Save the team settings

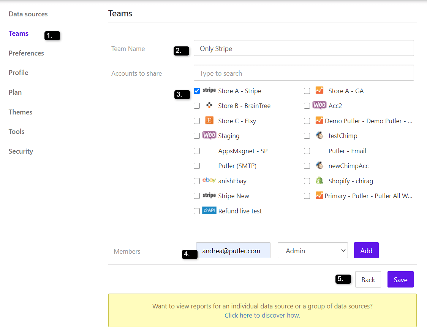point(400,280)
